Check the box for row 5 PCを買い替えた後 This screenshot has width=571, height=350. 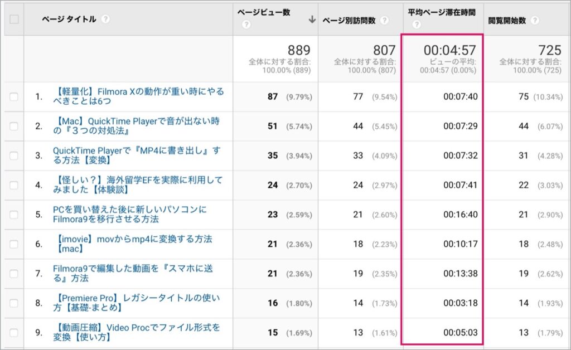14,215
